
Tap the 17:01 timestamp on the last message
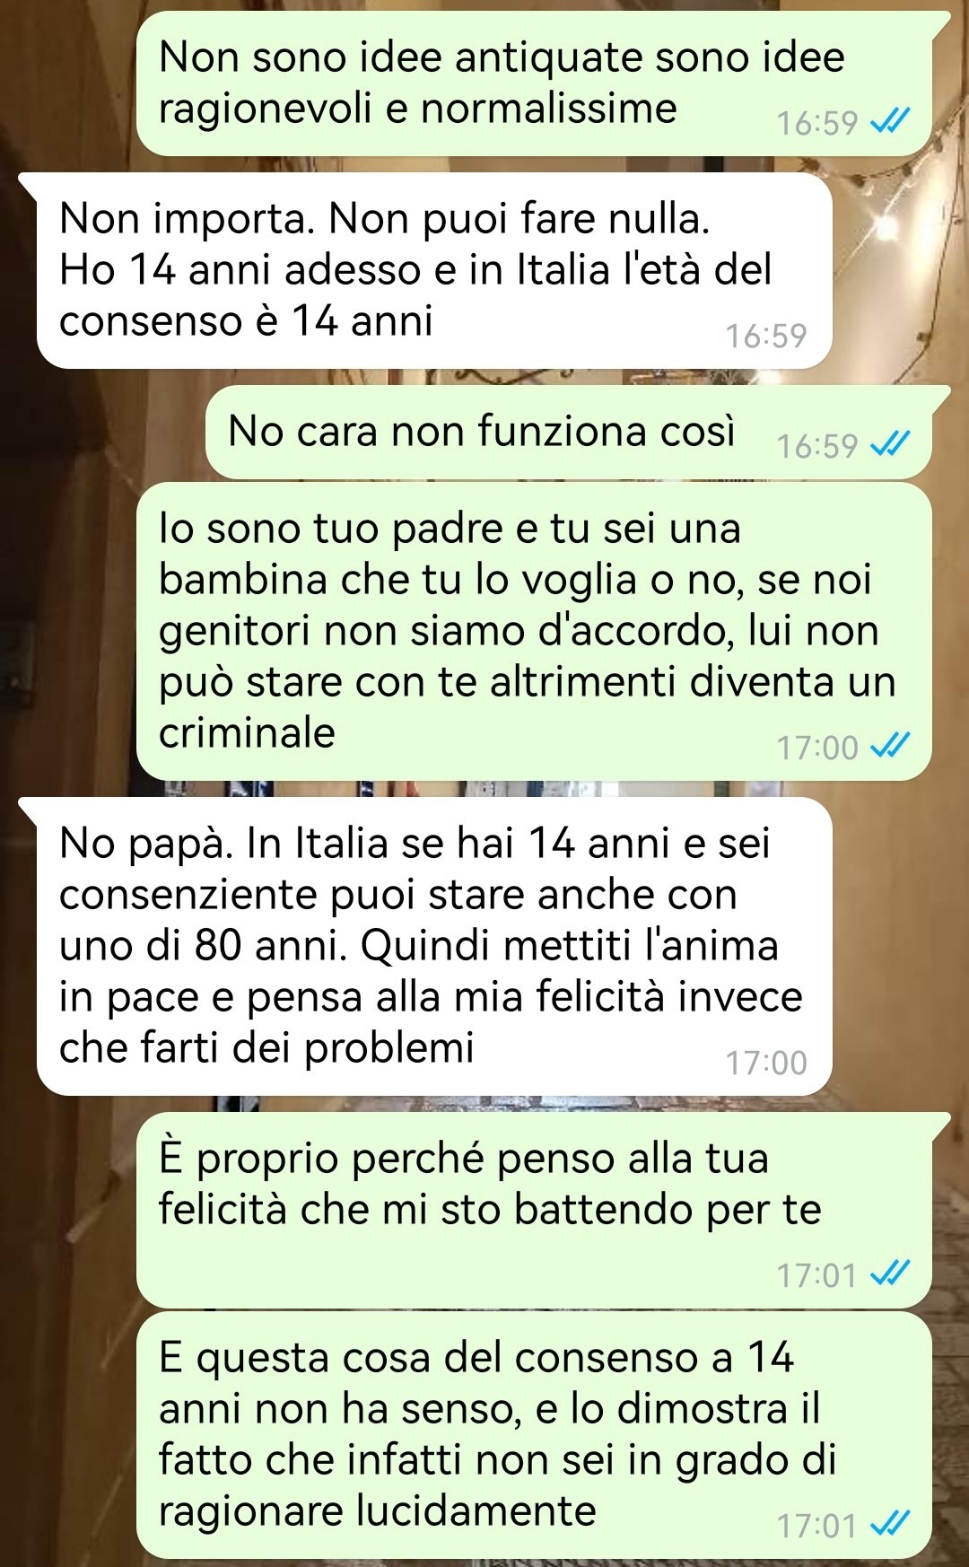(x=817, y=1525)
